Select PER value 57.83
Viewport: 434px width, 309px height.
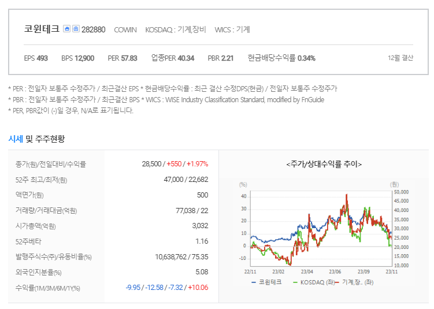(x=129, y=58)
